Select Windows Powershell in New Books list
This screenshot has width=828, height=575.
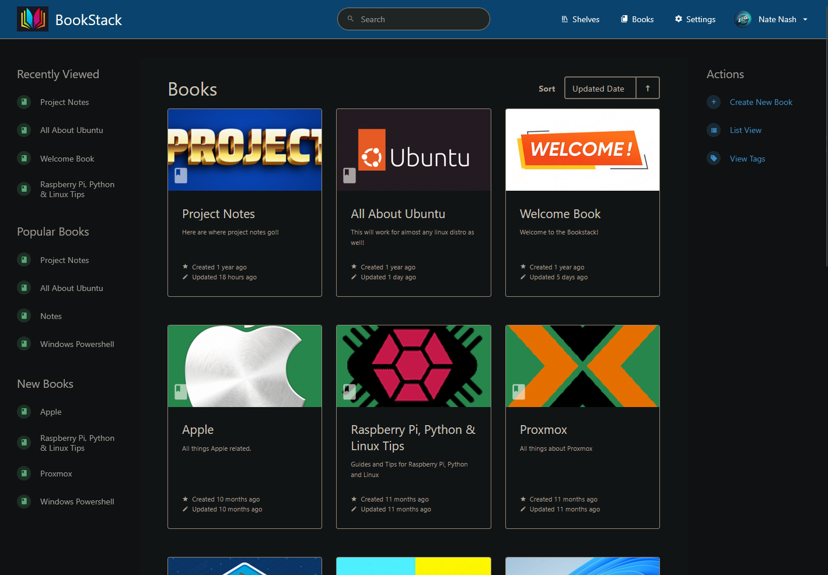click(x=77, y=502)
